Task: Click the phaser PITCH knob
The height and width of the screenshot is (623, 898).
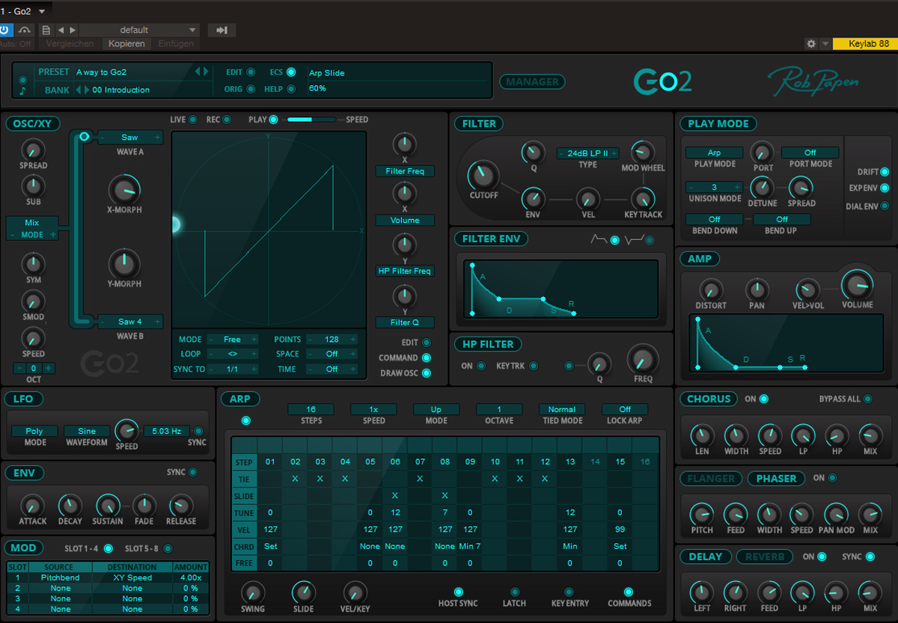Action: tap(701, 514)
